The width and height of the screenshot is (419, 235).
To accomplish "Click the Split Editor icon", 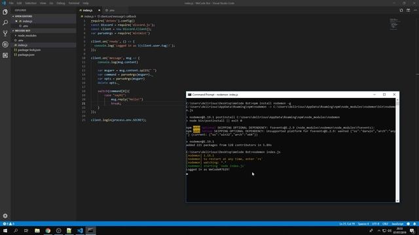I will pos(408,10).
